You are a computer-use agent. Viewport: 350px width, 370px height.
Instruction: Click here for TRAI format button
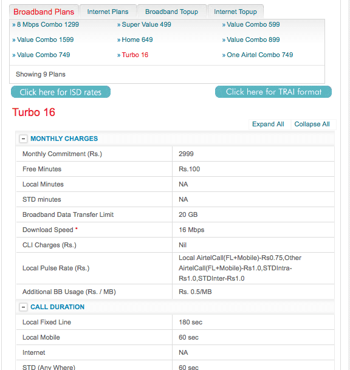(x=273, y=92)
